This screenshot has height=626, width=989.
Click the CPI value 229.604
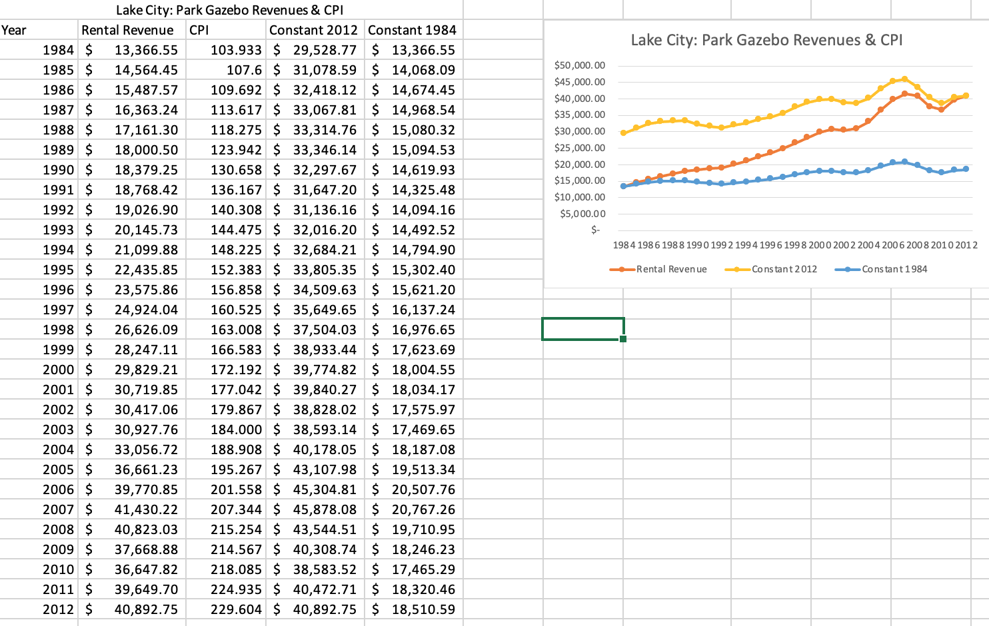coord(226,609)
